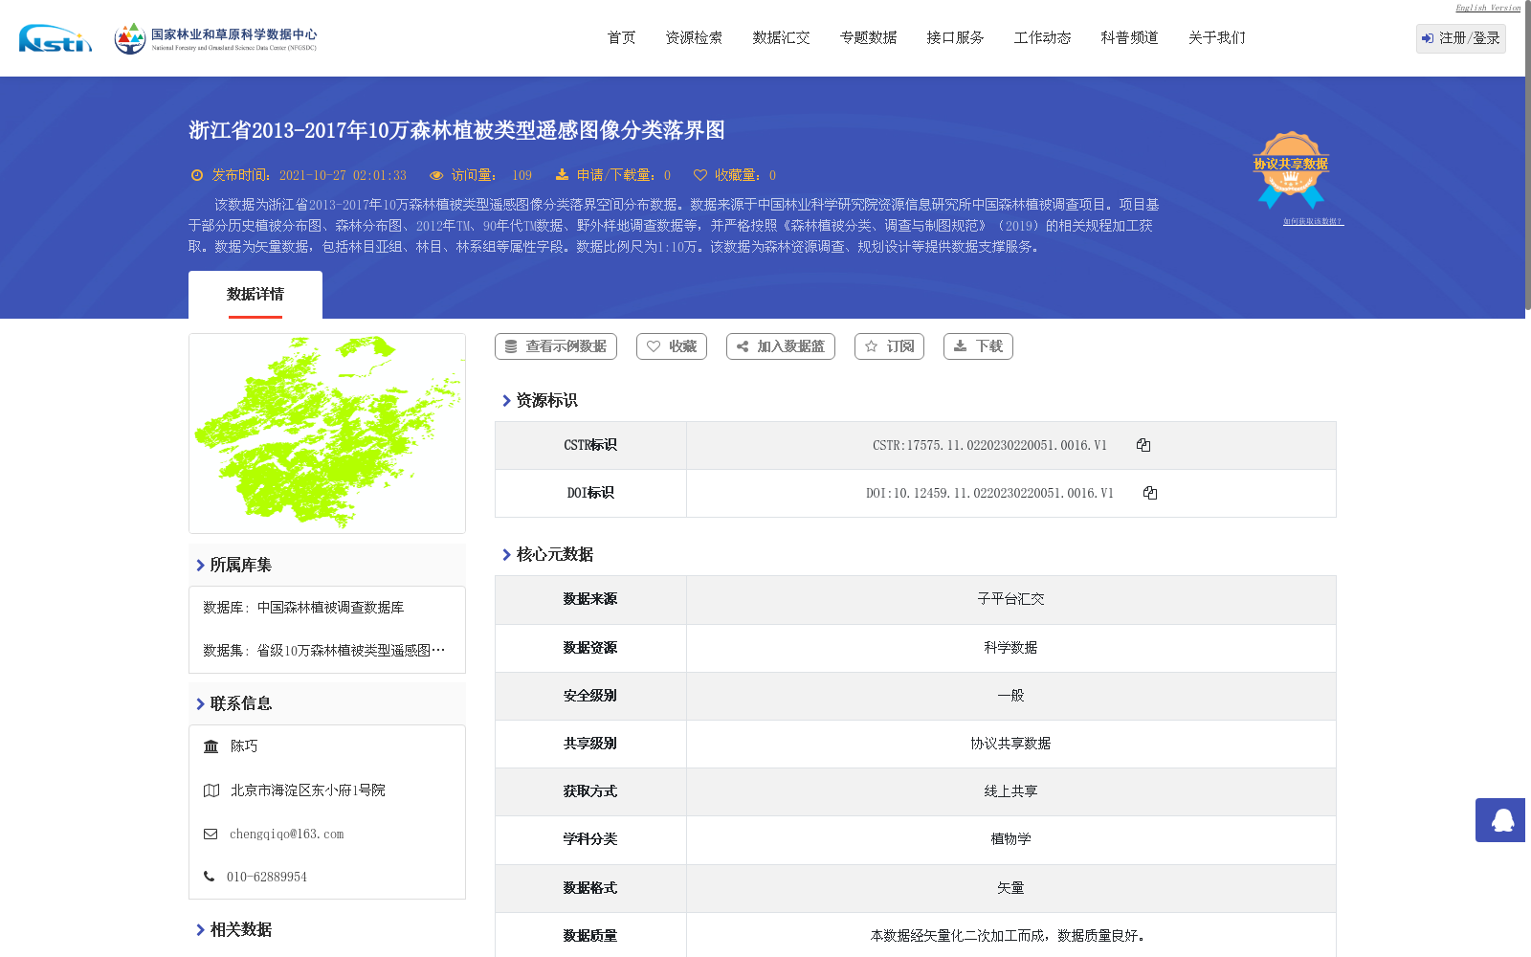The height and width of the screenshot is (957, 1531).
Task: Open the 专题数据 menu
Action: point(868,38)
